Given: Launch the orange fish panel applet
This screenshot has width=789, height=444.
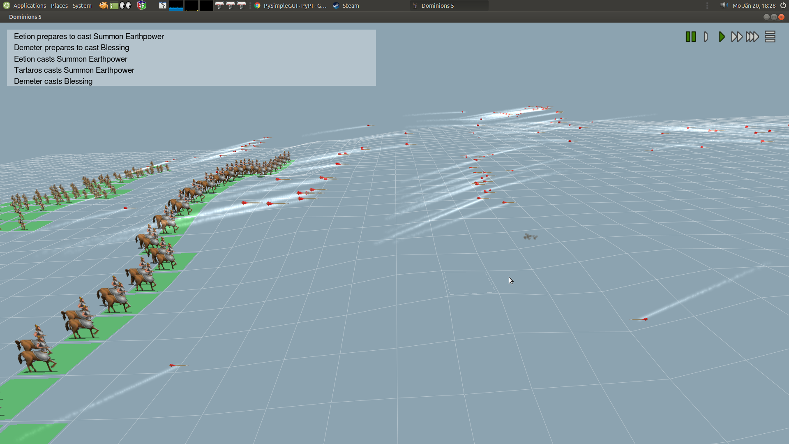Looking at the screenshot, I should (103, 5).
